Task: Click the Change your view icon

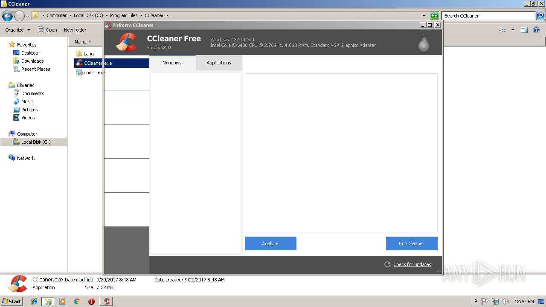Action: (x=502, y=30)
